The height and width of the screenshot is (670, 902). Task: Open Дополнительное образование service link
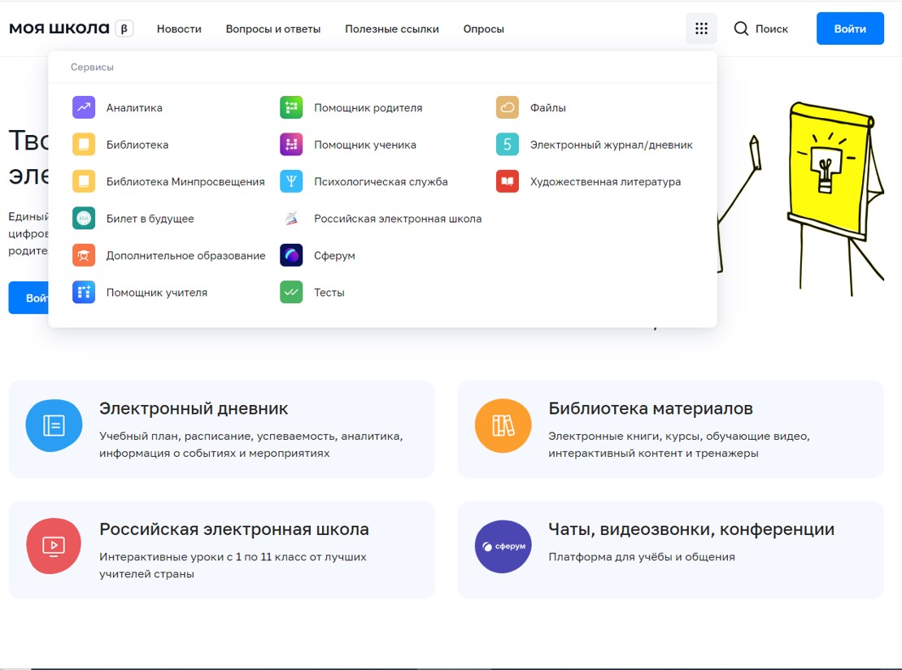185,256
